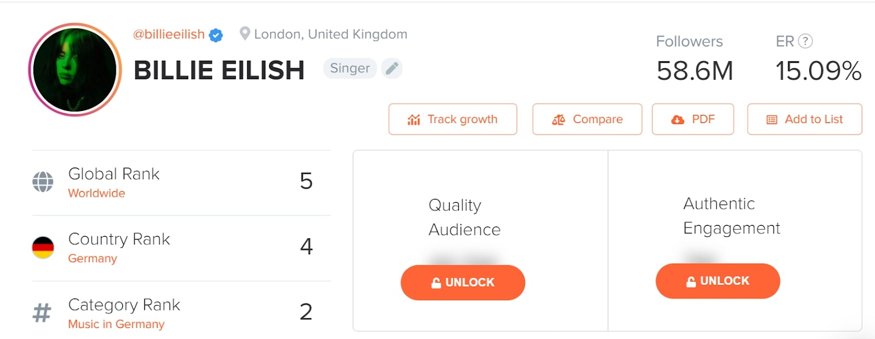
Task: Click the hashtag Category Rank icon
Action: tap(42, 313)
